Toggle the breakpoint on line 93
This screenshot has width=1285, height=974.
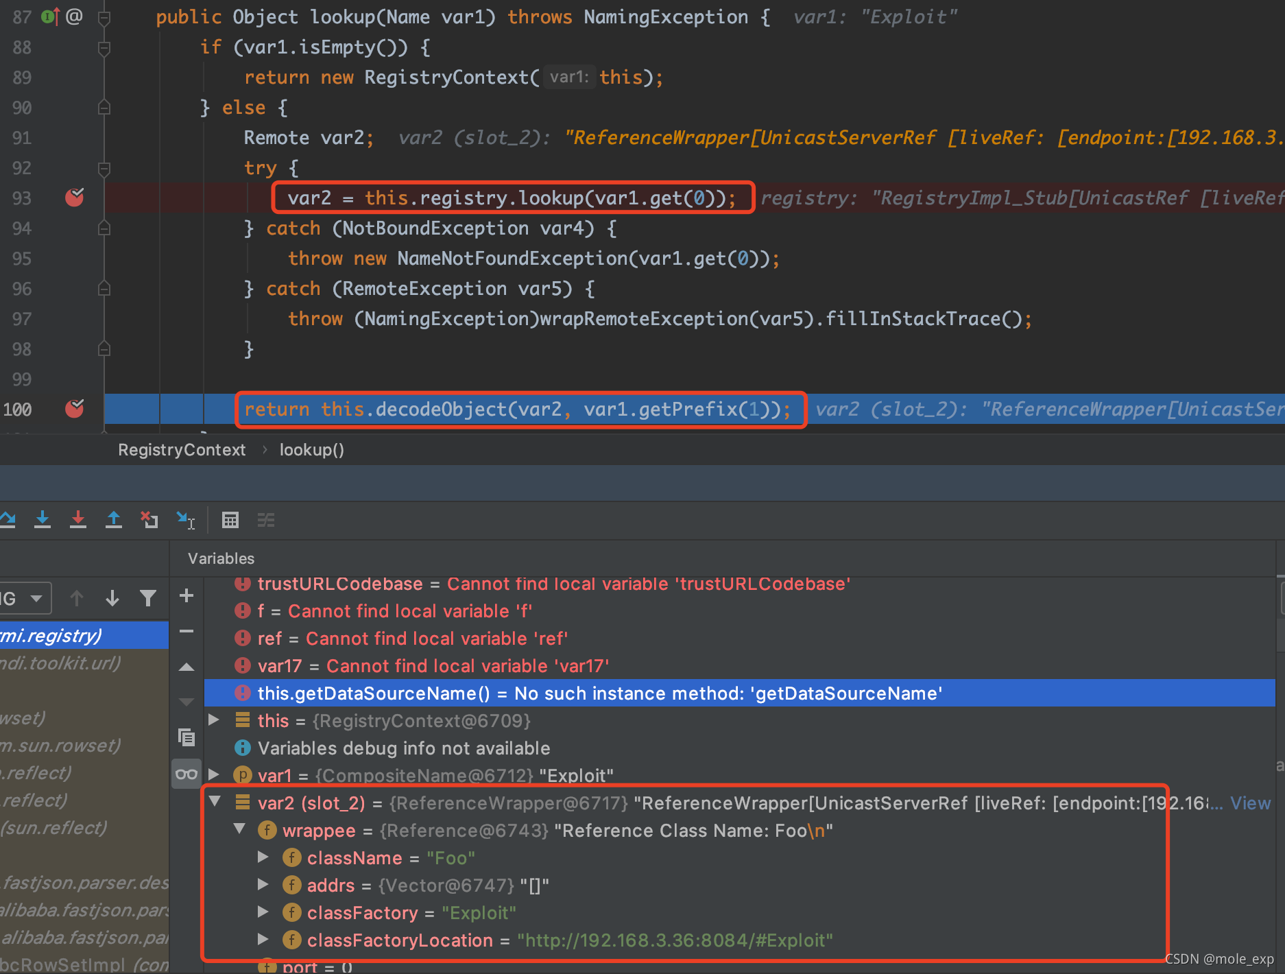point(74,198)
